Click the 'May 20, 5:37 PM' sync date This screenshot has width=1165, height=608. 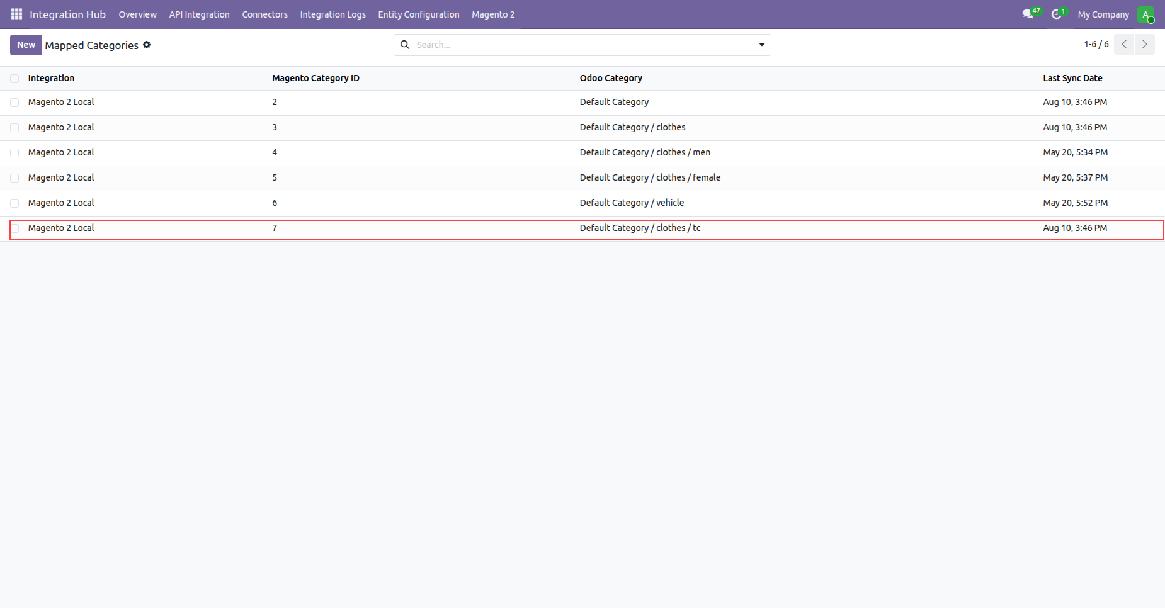[x=1075, y=177]
